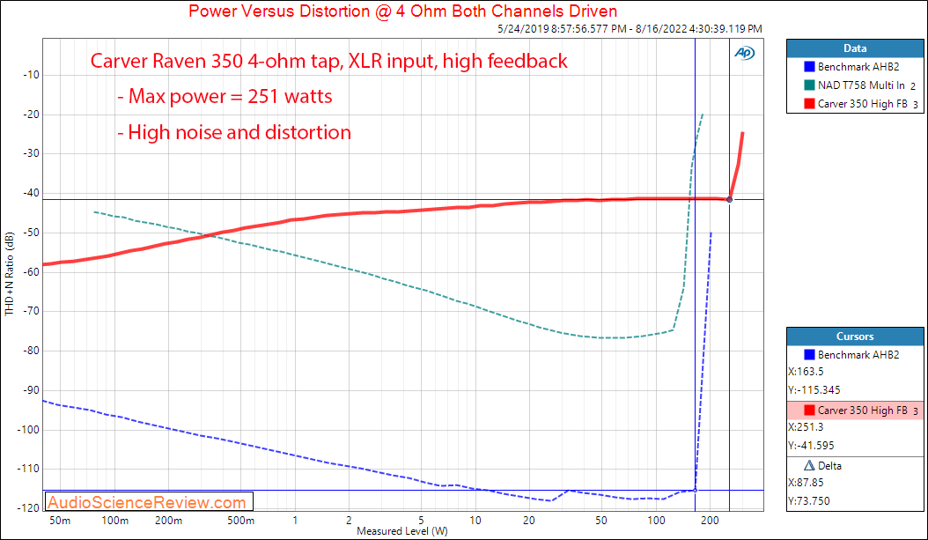Click the Max power = 251 watts annotation

[225, 96]
